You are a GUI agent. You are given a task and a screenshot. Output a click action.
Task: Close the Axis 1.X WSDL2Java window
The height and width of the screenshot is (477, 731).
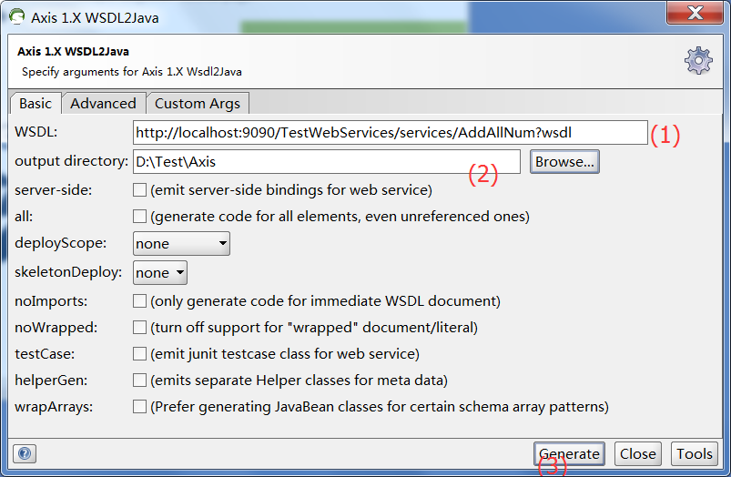point(695,13)
